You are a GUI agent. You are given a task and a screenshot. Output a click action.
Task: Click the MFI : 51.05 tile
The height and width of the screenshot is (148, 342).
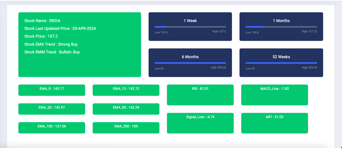(x=275, y=123)
